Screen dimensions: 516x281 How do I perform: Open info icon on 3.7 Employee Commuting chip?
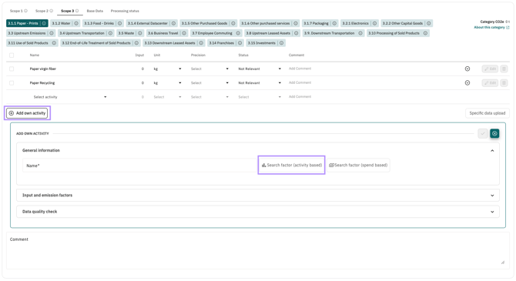(238, 33)
